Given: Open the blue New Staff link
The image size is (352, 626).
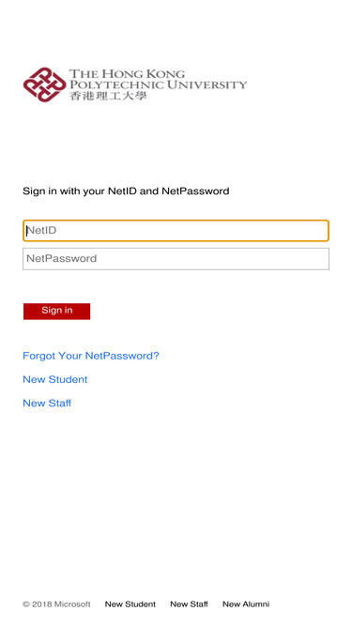Looking at the screenshot, I should click(47, 404).
